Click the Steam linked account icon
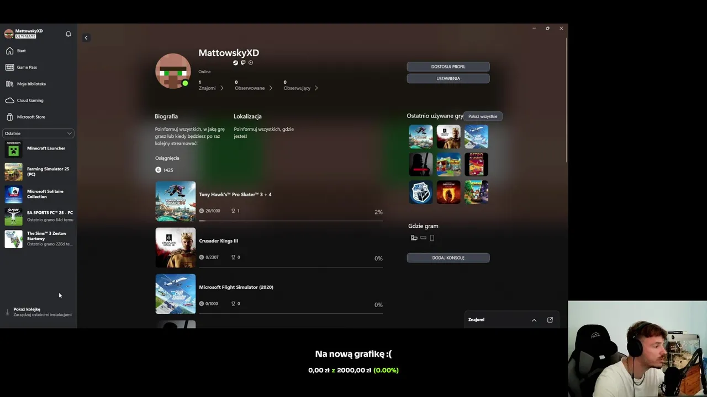Screen dimensions: 707x397 click(x=235, y=63)
